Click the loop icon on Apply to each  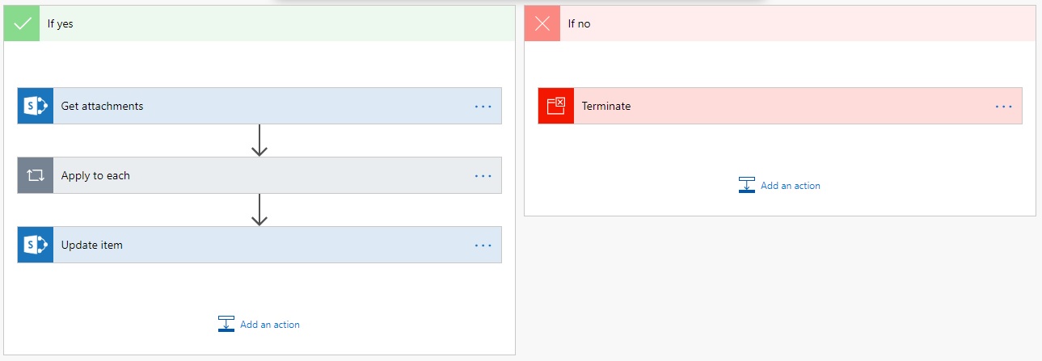coord(36,175)
